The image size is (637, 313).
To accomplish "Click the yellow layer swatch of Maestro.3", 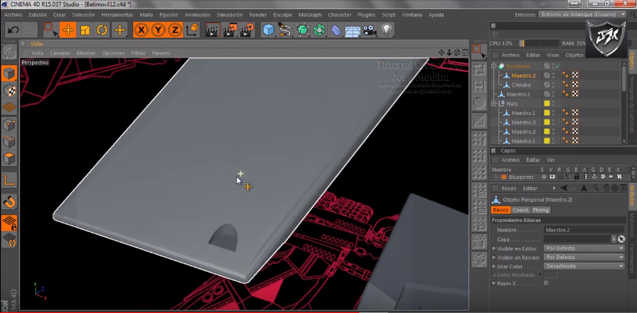I will (547, 123).
